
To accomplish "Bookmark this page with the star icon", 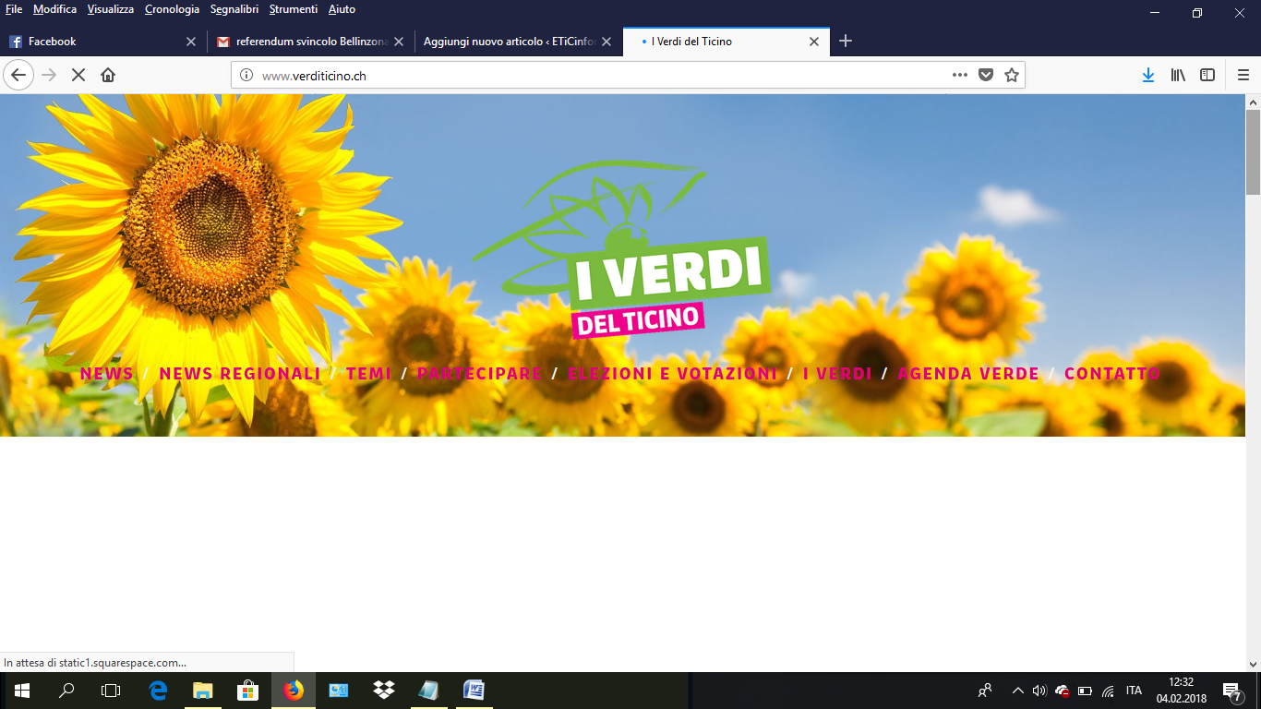I will coord(1012,75).
